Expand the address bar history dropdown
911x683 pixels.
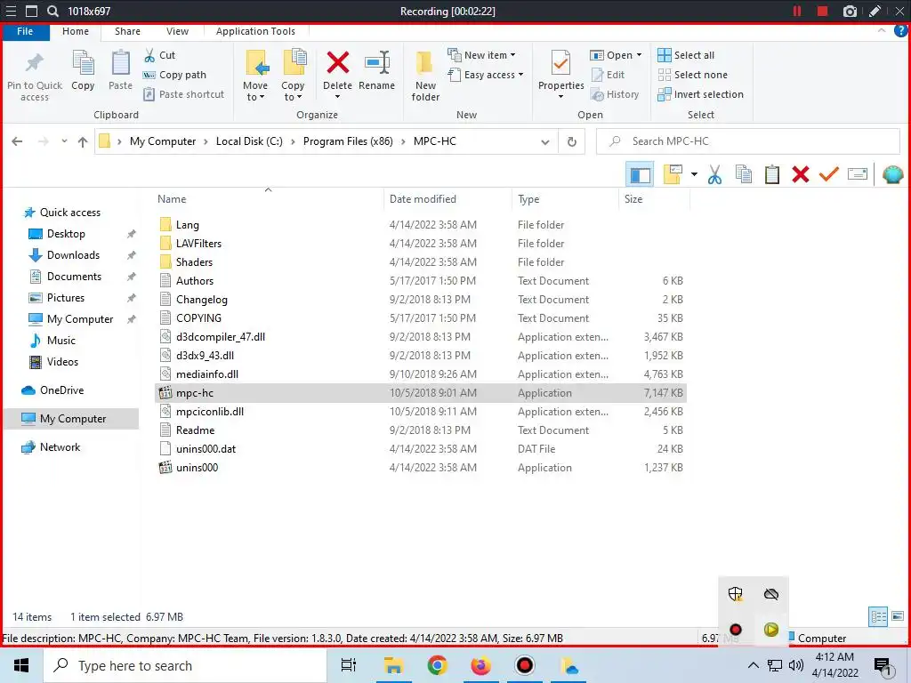coord(545,141)
